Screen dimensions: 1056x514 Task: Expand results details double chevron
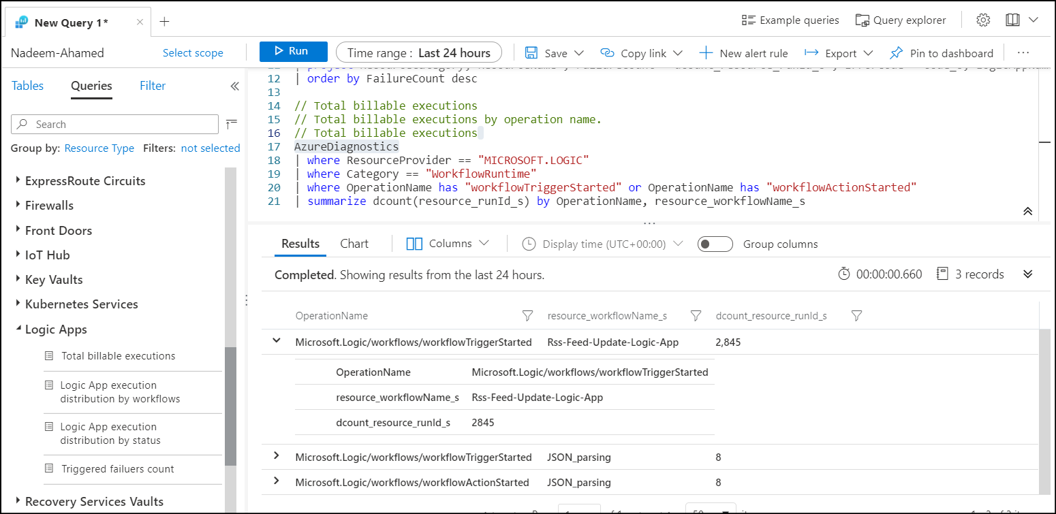coord(1028,274)
